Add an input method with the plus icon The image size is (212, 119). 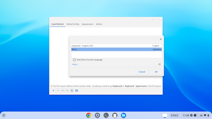[53, 91]
